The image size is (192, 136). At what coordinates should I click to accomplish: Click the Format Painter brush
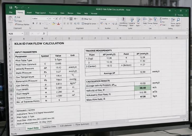[x=16, y=24]
